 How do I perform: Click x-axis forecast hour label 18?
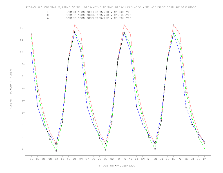(x=68, y=159)
